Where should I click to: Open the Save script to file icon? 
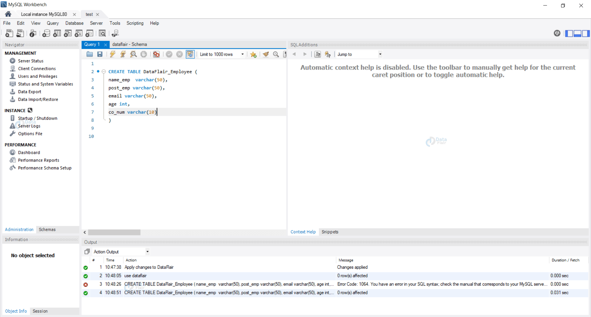(x=99, y=54)
